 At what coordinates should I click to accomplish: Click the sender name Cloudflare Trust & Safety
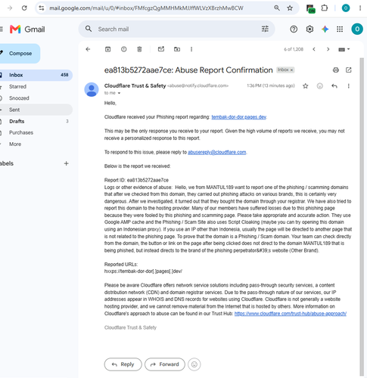click(135, 85)
